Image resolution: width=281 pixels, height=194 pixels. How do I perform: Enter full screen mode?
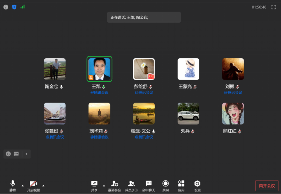[273, 7]
